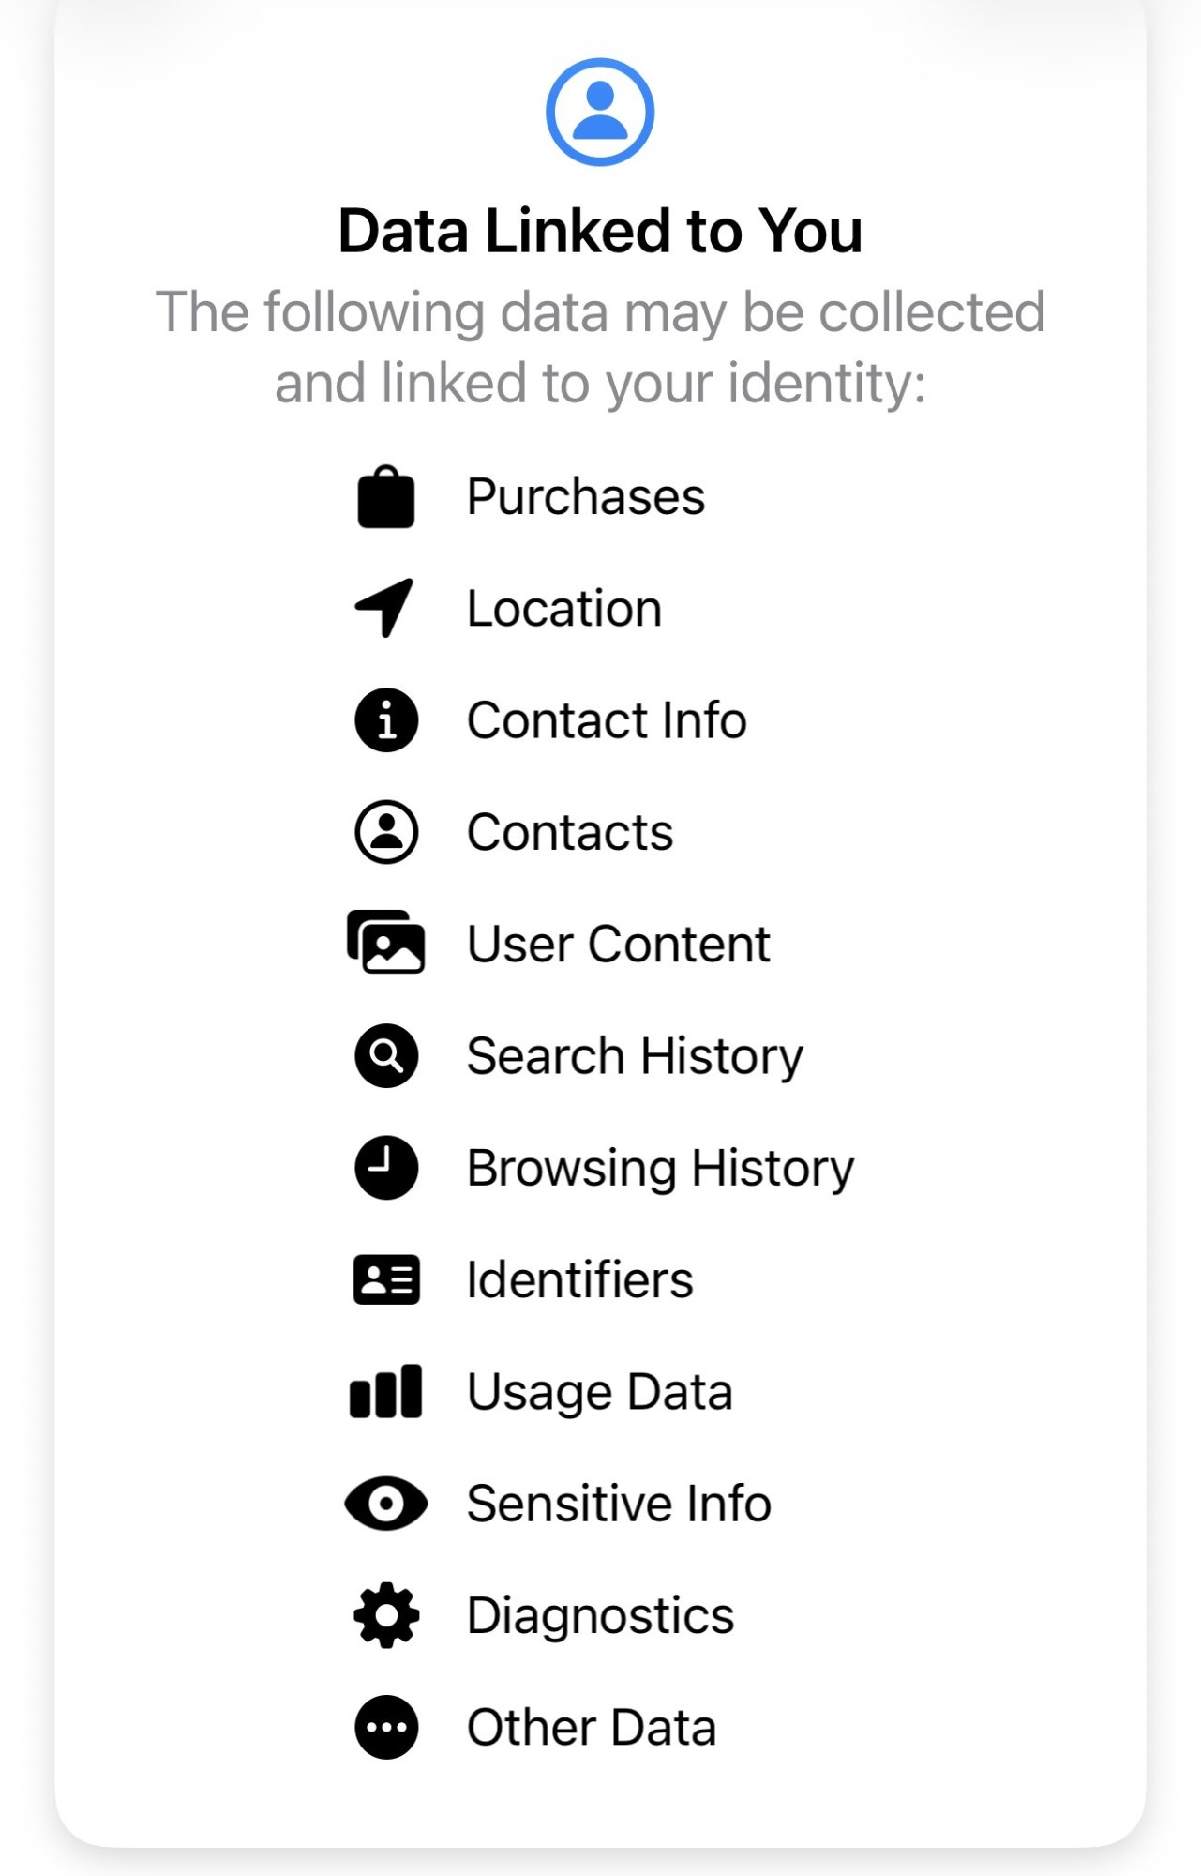Click the blue profile icon at top
The width and height of the screenshot is (1201, 1876).
point(600,113)
